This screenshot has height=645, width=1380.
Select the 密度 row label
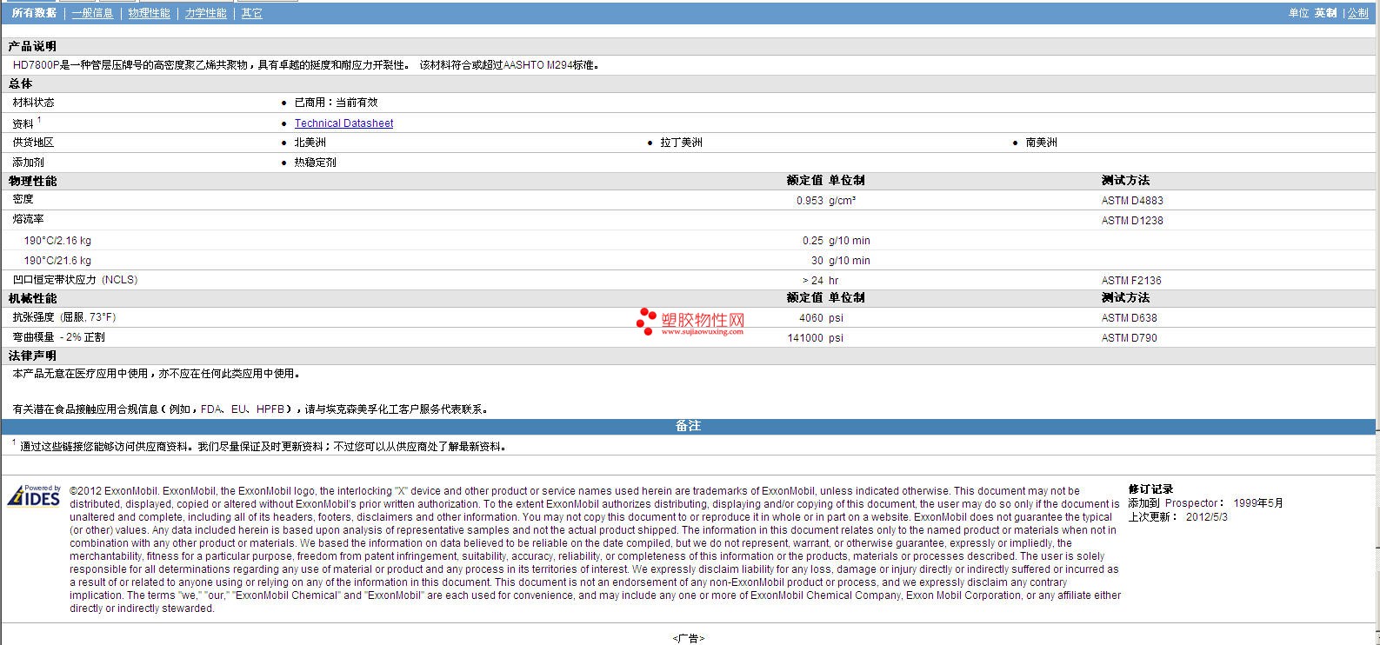pyautogui.click(x=23, y=200)
